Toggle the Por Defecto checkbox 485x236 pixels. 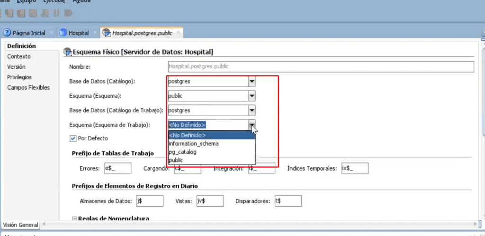click(72, 138)
